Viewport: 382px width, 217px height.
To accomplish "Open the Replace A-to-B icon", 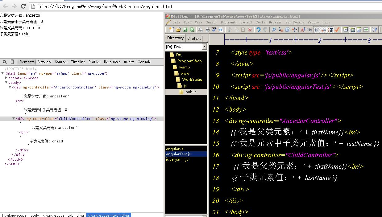I will (280, 30).
